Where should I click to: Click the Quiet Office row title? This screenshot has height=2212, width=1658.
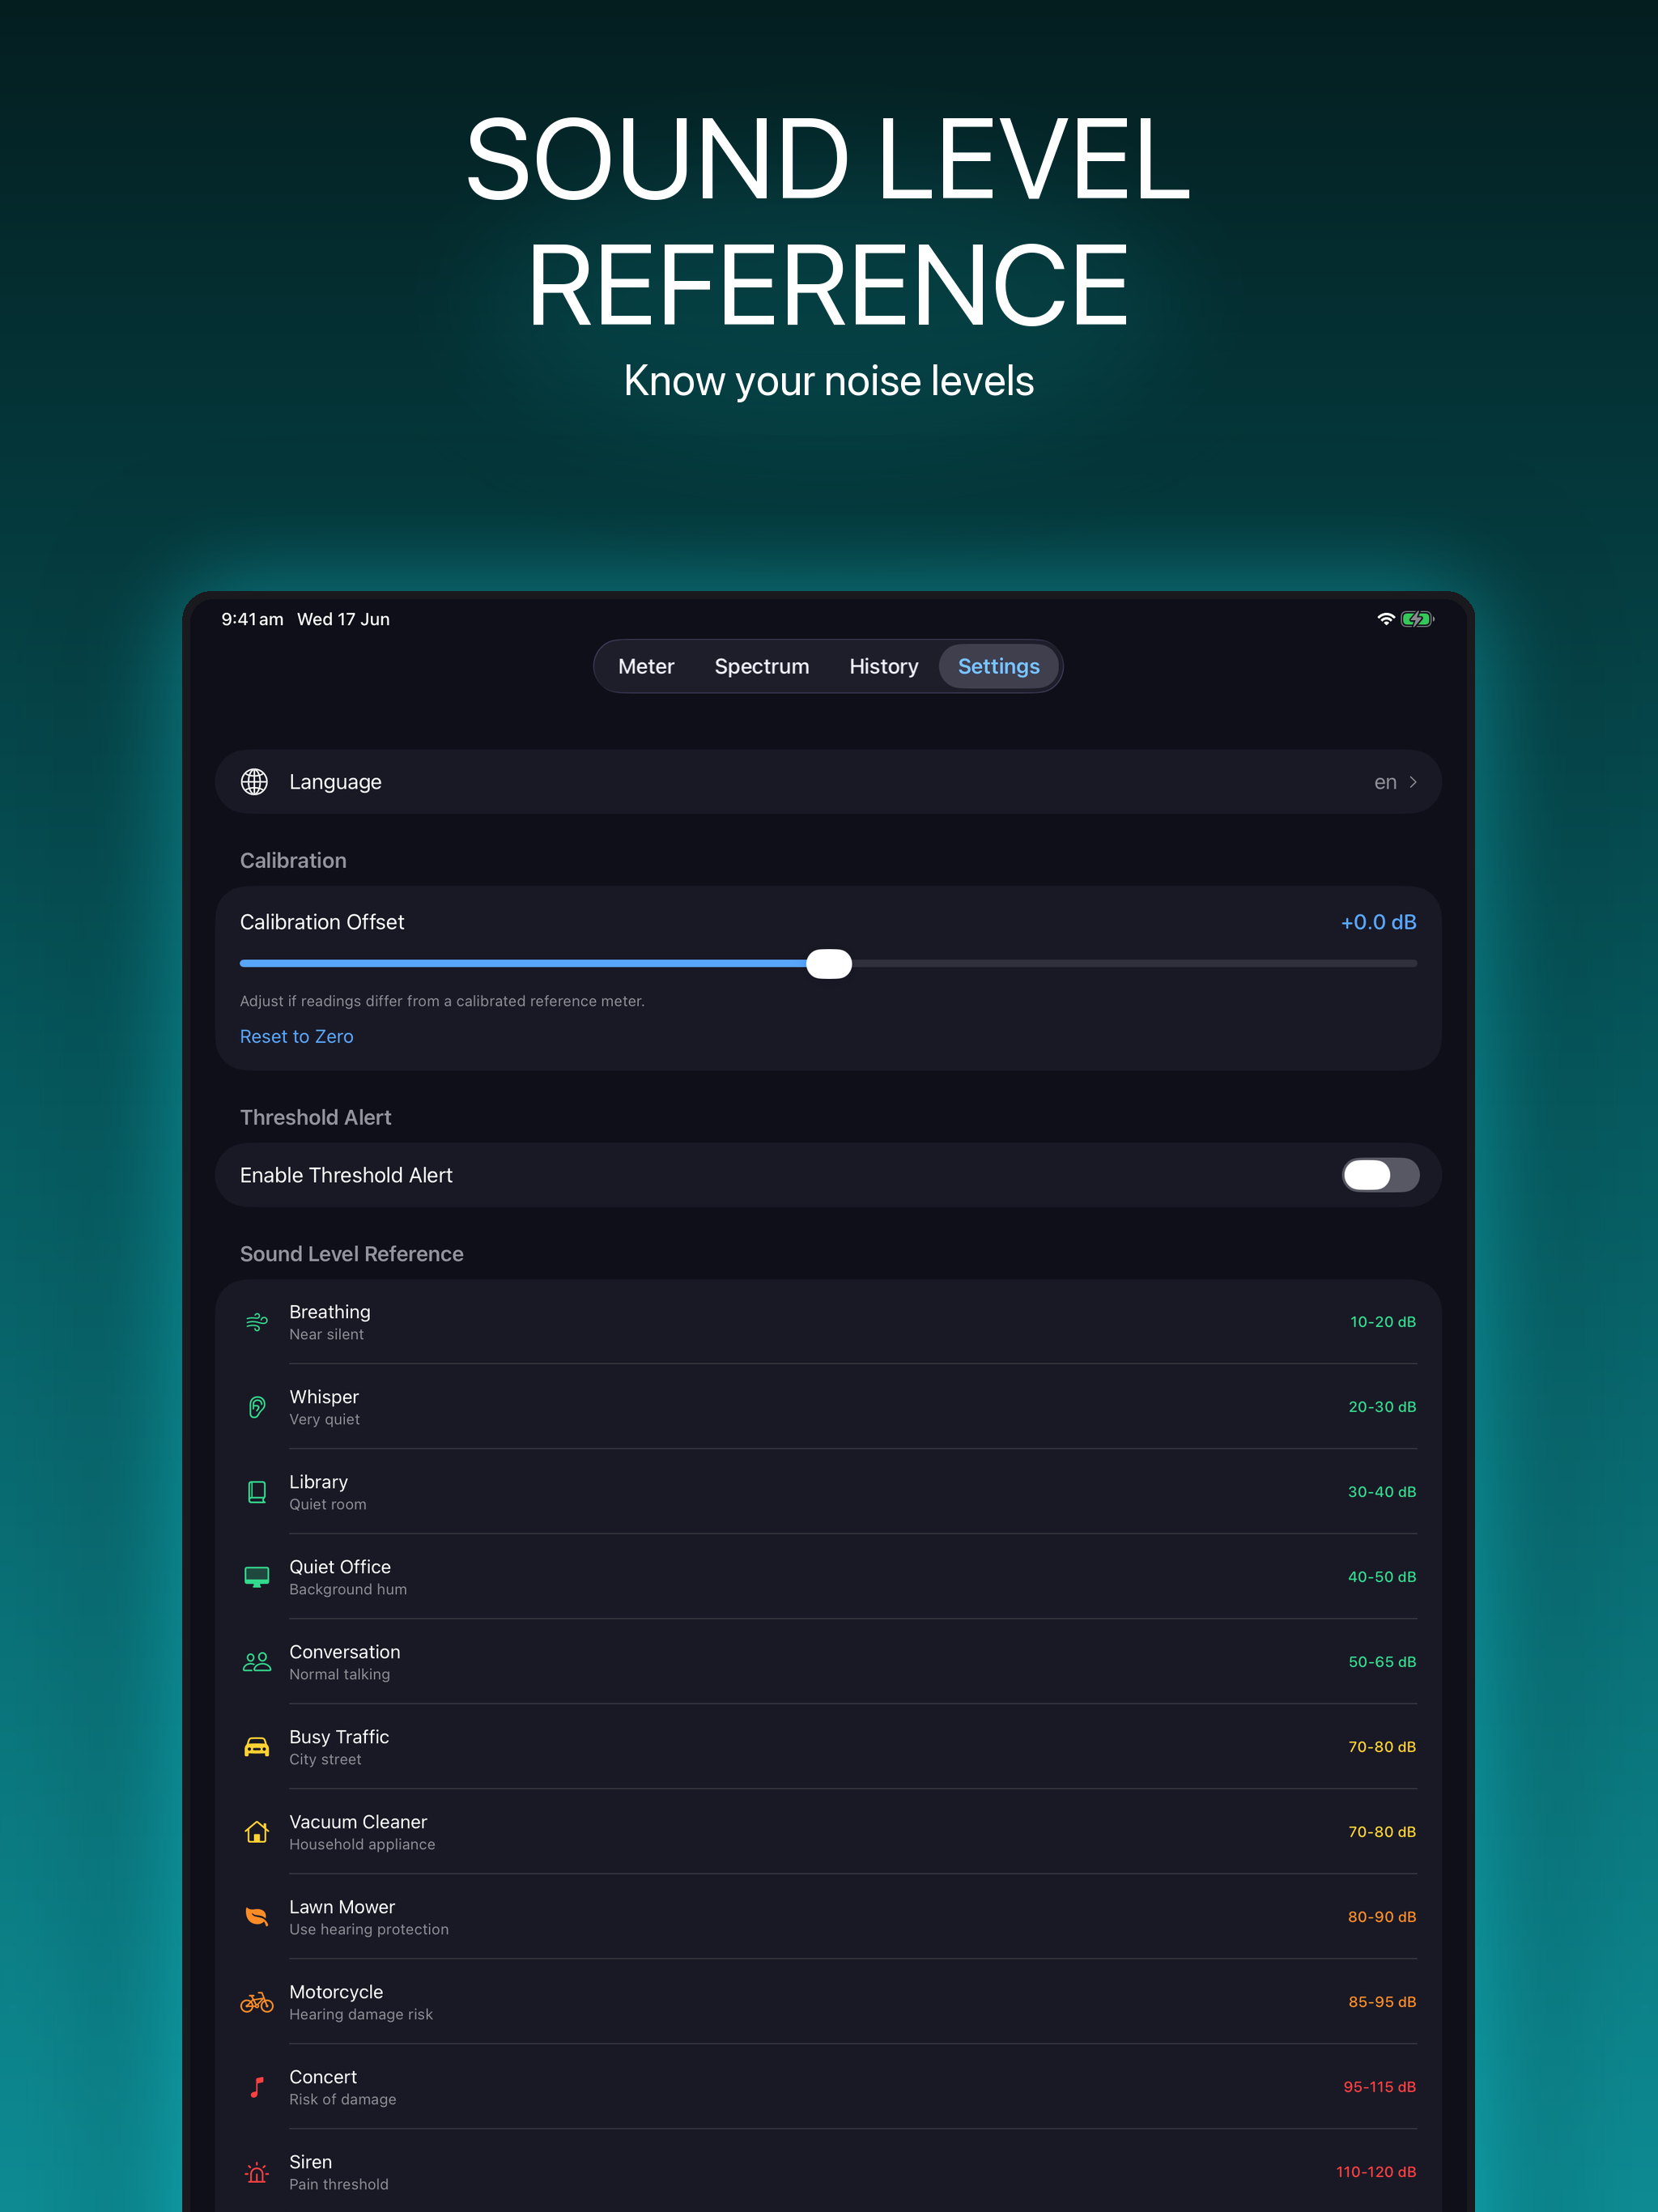(x=340, y=1567)
